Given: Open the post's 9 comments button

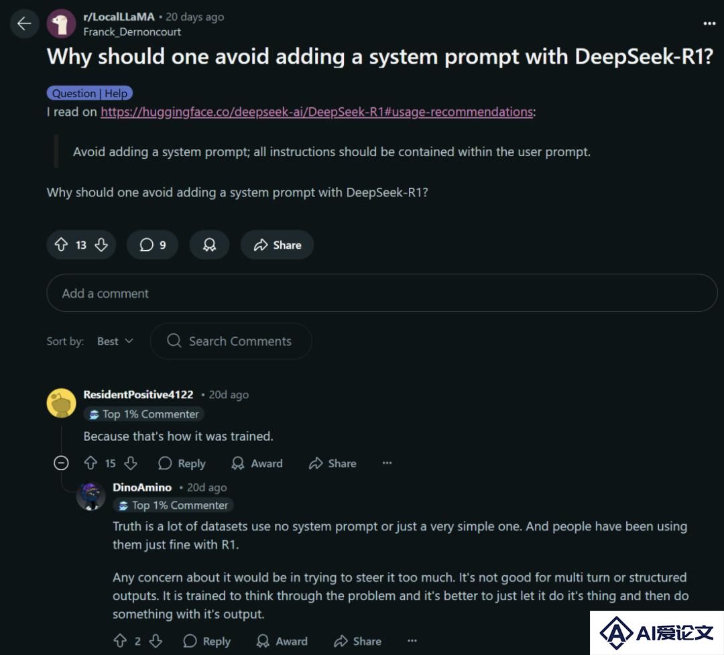Looking at the screenshot, I should pyautogui.click(x=152, y=244).
